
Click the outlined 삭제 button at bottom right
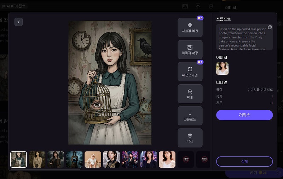[244, 162]
